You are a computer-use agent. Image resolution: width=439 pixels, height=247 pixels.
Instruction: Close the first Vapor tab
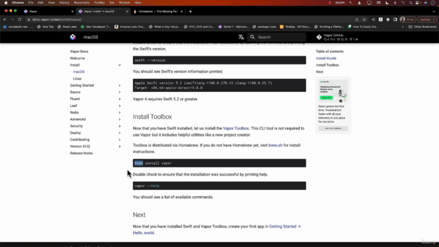pyautogui.click(x=72, y=12)
